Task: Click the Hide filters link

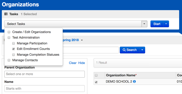Action: point(81,63)
